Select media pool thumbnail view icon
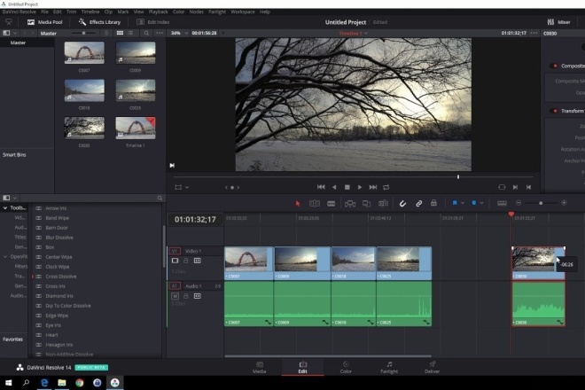Viewport: 585px width, 390px height. point(120,33)
